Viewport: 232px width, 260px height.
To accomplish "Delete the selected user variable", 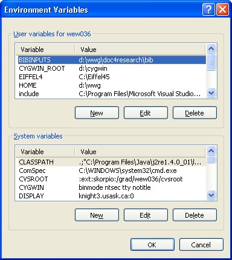I will click(195, 113).
